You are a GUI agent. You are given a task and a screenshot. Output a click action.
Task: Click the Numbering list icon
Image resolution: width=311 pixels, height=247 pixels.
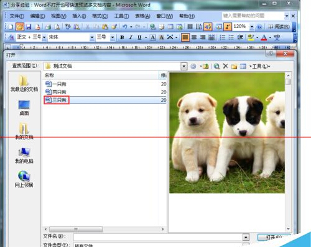[223, 37]
